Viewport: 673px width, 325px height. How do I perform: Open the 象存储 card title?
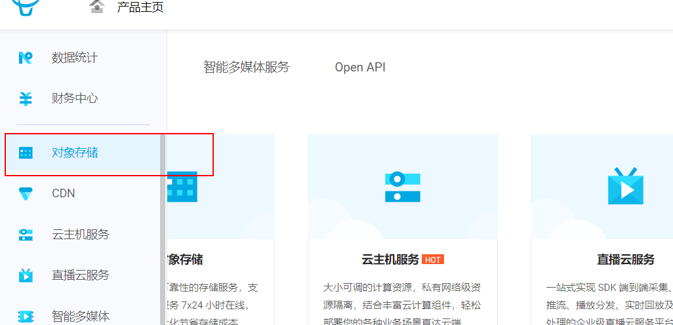tap(185, 259)
